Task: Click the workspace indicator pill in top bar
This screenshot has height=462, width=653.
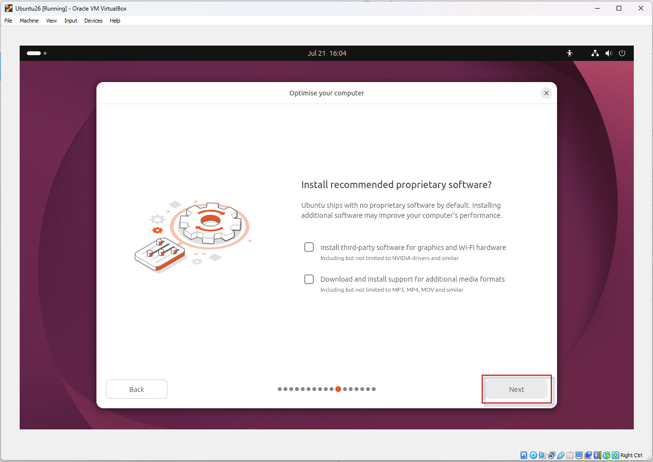Action: pyautogui.click(x=34, y=53)
